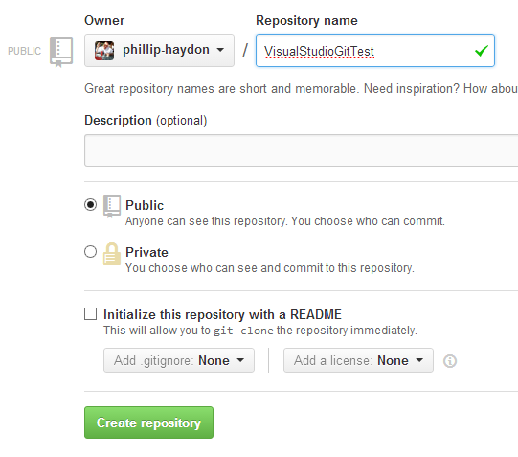
Task: Open the Add .gitignore dropdown
Action: [x=179, y=360]
